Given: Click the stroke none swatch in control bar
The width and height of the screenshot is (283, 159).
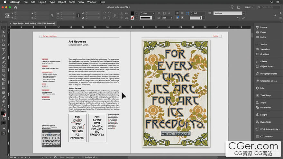Looking at the screenshot, I should 132,18.
